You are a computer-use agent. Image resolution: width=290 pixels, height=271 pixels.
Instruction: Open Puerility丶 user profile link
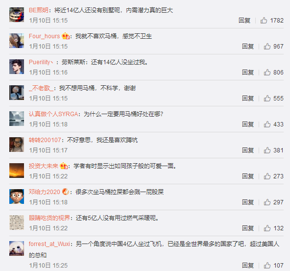click(41, 62)
